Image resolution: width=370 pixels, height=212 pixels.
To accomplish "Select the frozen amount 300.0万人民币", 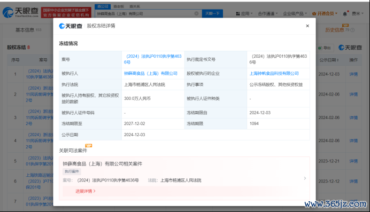I will pyautogui.click(x=137, y=98).
